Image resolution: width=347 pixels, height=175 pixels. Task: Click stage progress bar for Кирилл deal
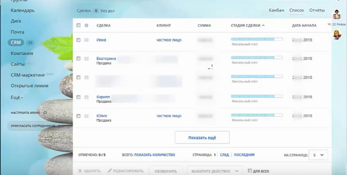[x=257, y=96]
